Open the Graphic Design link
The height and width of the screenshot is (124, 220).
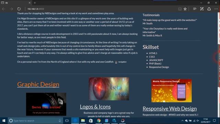[38, 84]
